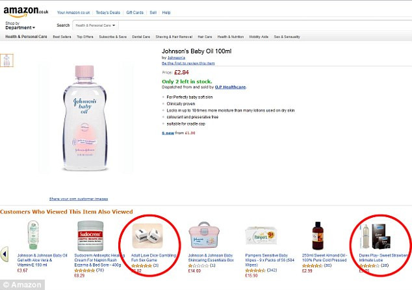
Task: Open the Health & Personal Care search dropdown
Action: [x=95, y=25]
